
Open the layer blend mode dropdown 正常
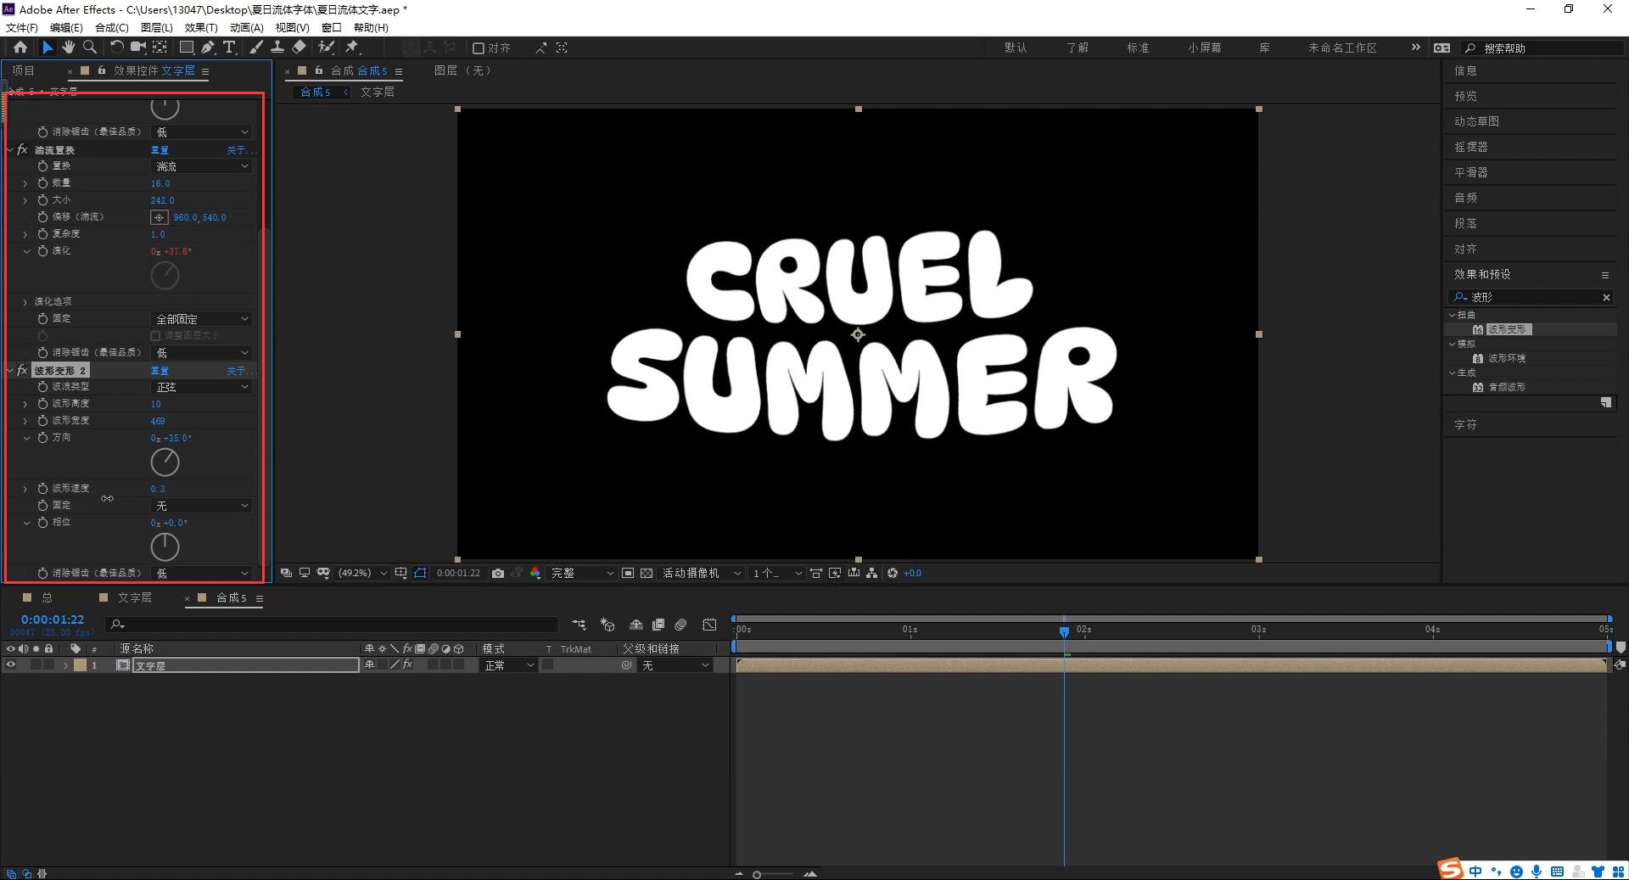pos(509,665)
